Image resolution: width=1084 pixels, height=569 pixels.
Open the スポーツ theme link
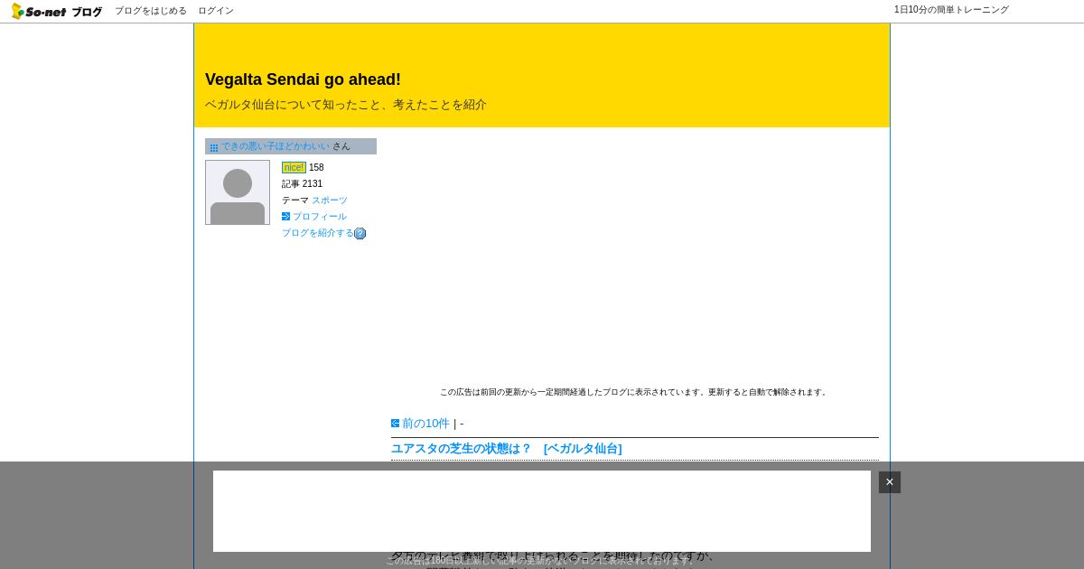(330, 201)
